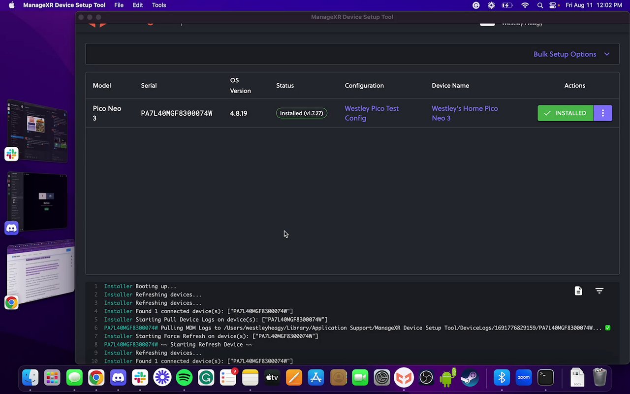Open the ManageXR Device Setup Tool app menu
Image resolution: width=630 pixels, height=394 pixels.
[x=64, y=5]
